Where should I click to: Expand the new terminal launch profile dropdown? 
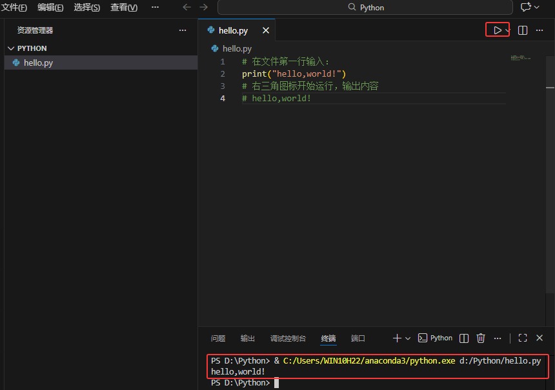point(408,338)
